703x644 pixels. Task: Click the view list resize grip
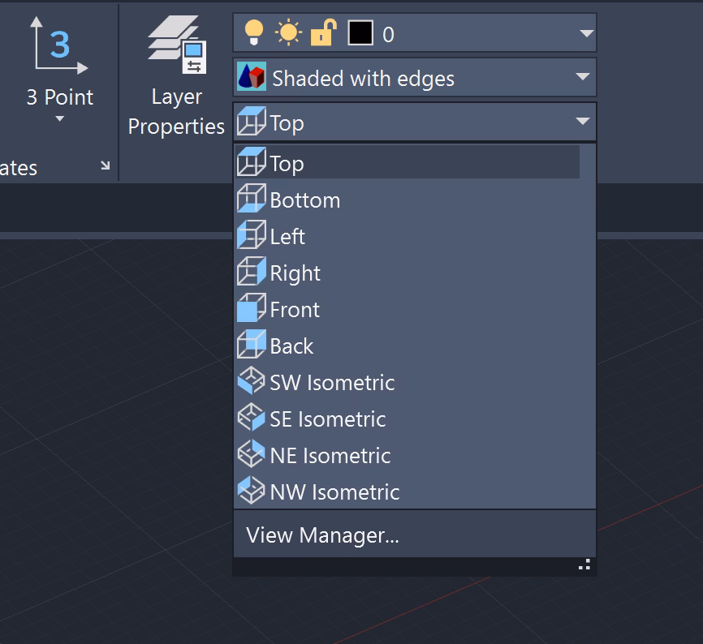[x=584, y=565]
